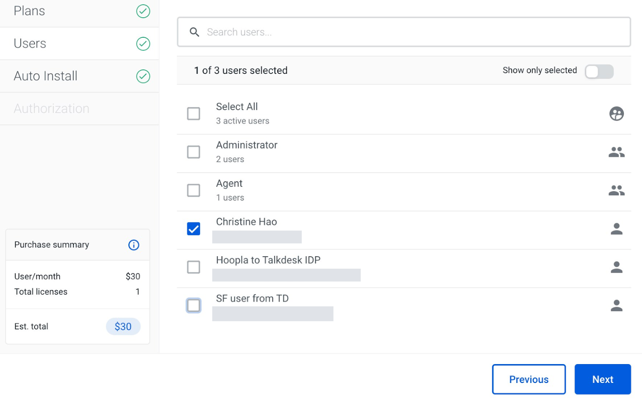The height and width of the screenshot is (401, 642).
Task: Click the 'Christine Hao' name
Action: [246, 222]
